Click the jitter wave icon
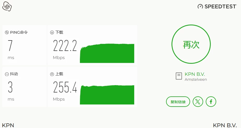This screenshot has height=128, width=241. coord(7,74)
